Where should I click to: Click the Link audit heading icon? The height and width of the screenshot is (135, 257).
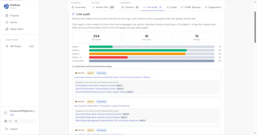[74, 14]
